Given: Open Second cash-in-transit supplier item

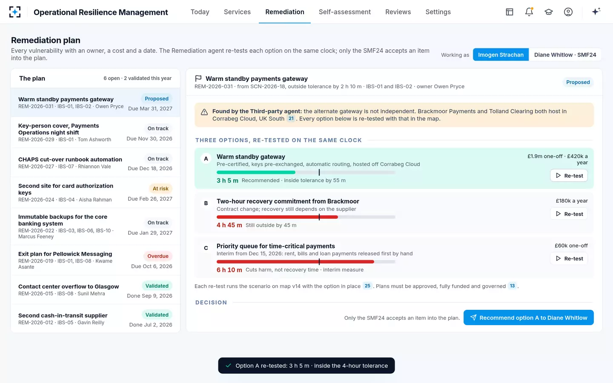Looking at the screenshot, I should (95, 319).
